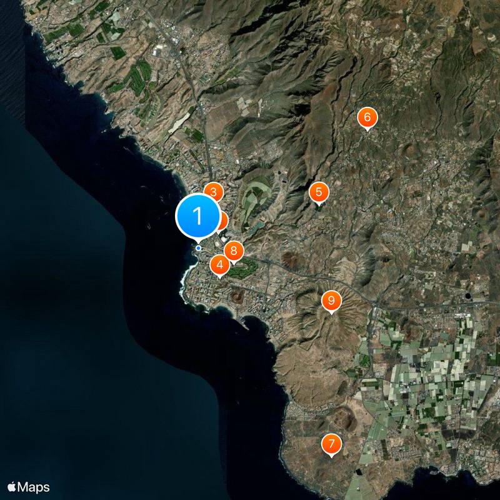500x500 pixels.
Task: Open marker 3 near the coast
Action: pyautogui.click(x=212, y=192)
